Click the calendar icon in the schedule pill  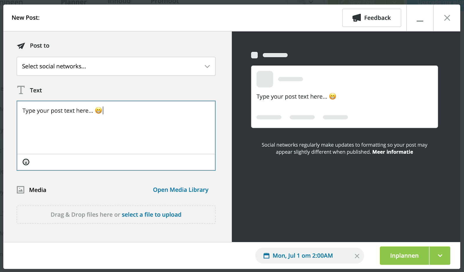266,256
